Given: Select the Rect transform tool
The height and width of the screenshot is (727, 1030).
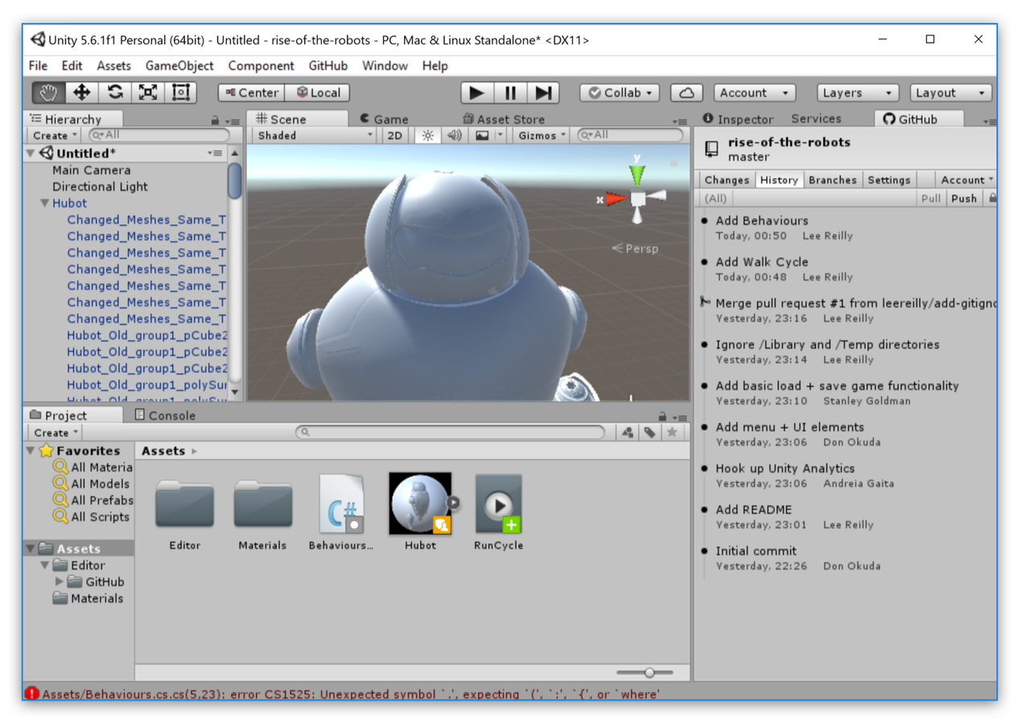Looking at the screenshot, I should tap(180, 92).
